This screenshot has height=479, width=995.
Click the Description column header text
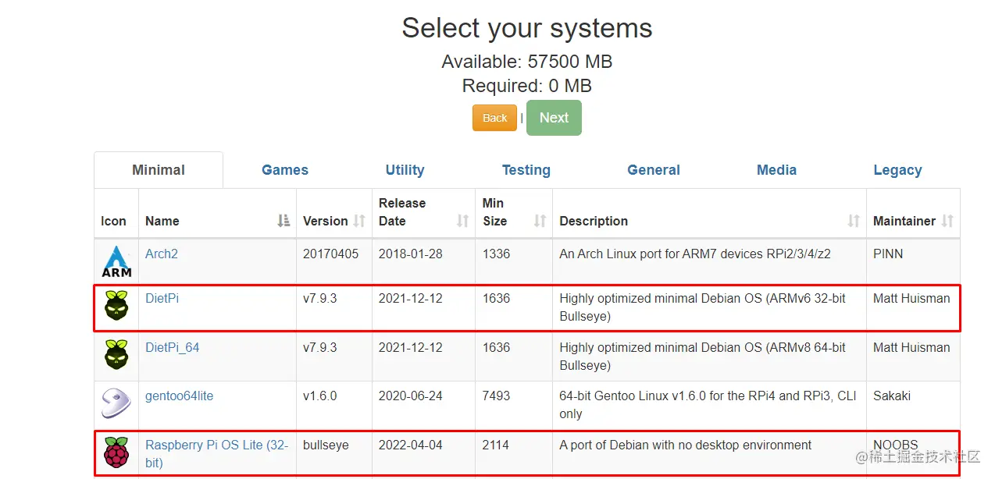click(x=594, y=221)
